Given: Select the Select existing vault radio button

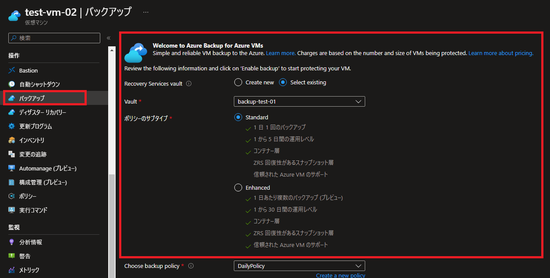Looking at the screenshot, I should (283, 82).
